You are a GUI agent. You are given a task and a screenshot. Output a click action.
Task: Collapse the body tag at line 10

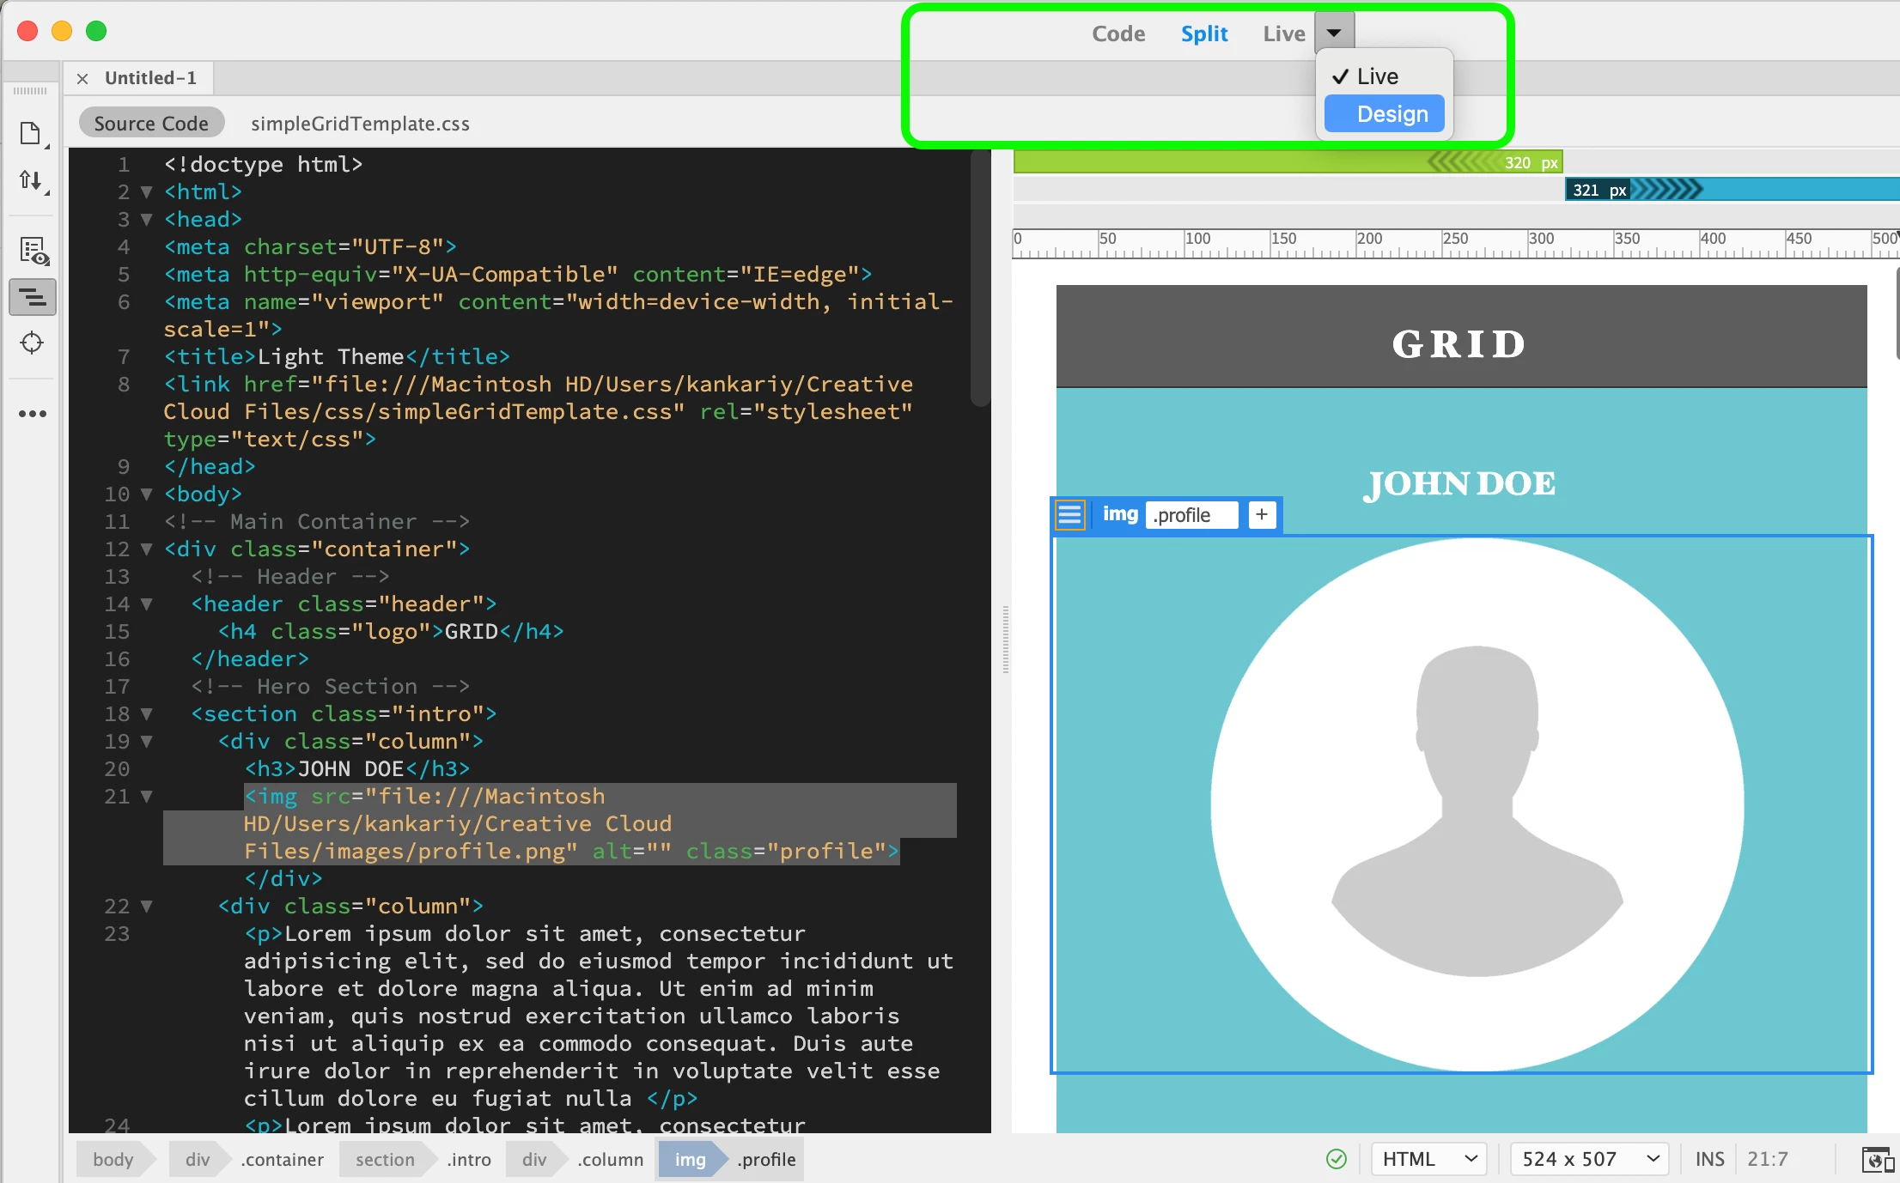147,494
